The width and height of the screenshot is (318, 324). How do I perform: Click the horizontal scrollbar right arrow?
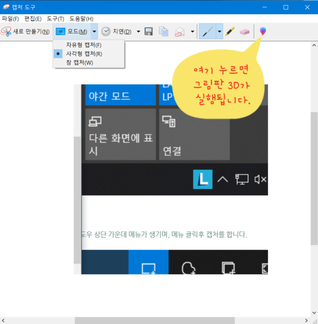pyautogui.click(x=306, y=321)
